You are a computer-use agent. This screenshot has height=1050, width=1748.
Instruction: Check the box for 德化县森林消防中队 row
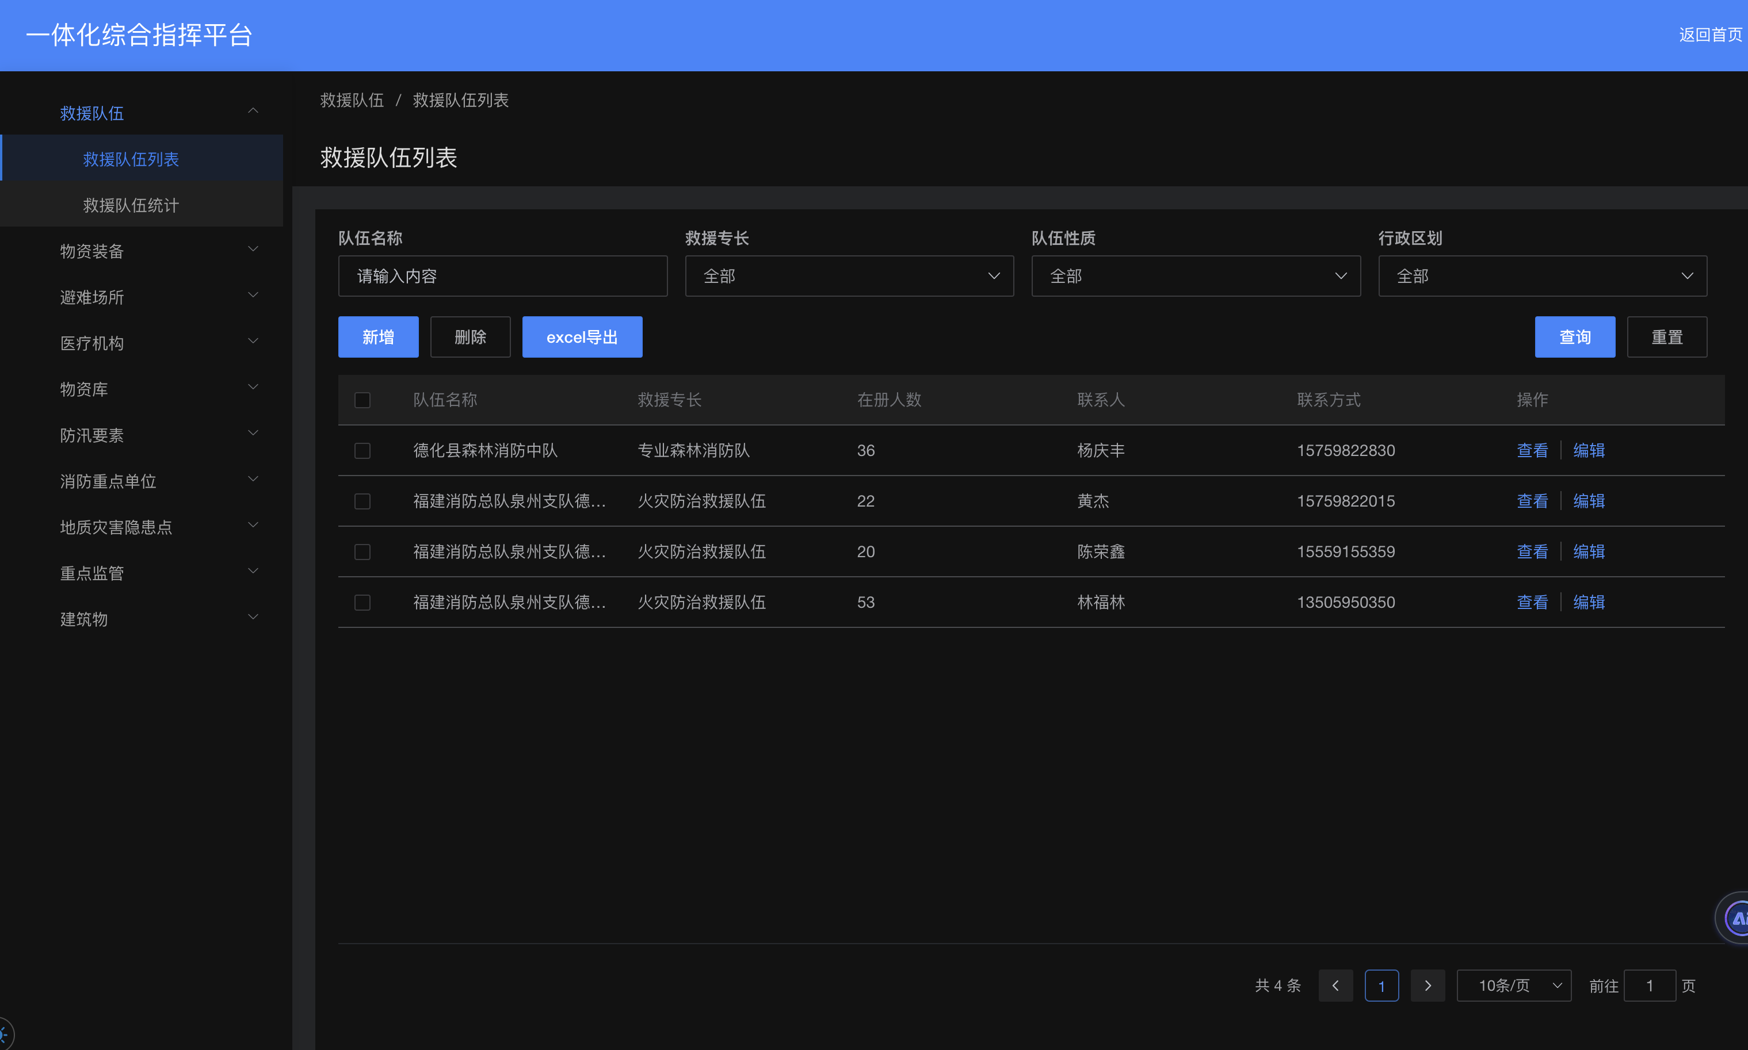pyautogui.click(x=362, y=451)
